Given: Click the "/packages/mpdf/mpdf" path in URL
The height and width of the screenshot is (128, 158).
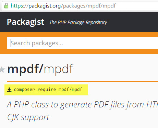Looking at the screenshot, I should (88, 6).
